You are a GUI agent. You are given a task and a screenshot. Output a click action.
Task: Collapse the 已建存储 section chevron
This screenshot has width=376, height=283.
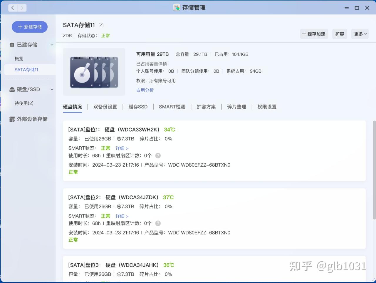coord(52,45)
